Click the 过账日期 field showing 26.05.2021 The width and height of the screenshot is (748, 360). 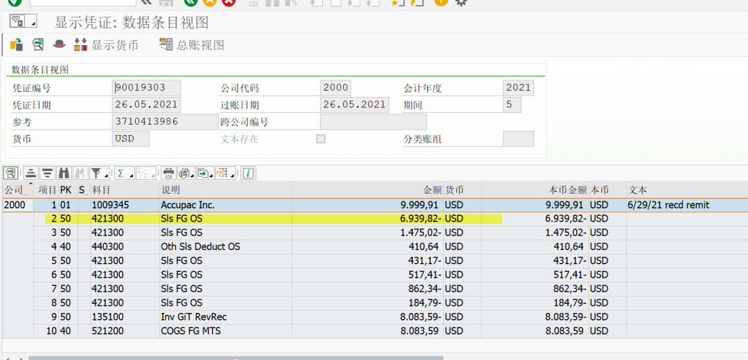pyautogui.click(x=355, y=105)
